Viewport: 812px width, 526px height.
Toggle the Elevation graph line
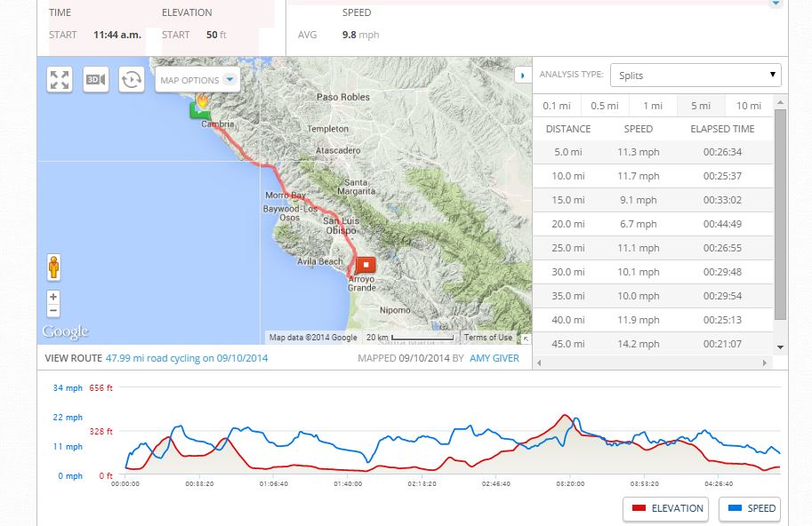point(666,508)
